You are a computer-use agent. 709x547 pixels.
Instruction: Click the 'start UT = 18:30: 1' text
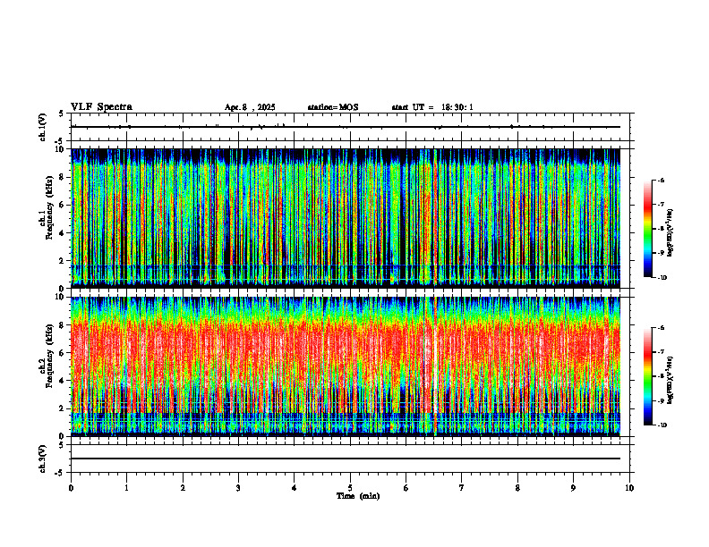(x=432, y=107)
